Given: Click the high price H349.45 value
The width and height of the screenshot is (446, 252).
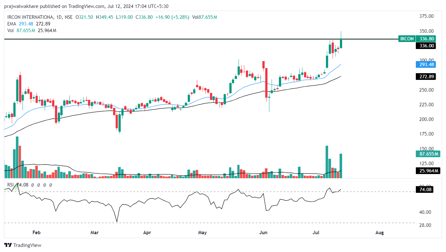Looking at the screenshot, I should point(104,17).
